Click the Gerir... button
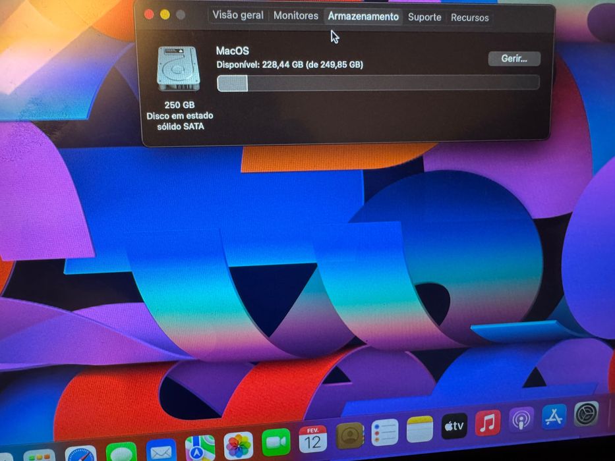 pyautogui.click(x=514, y=59)
